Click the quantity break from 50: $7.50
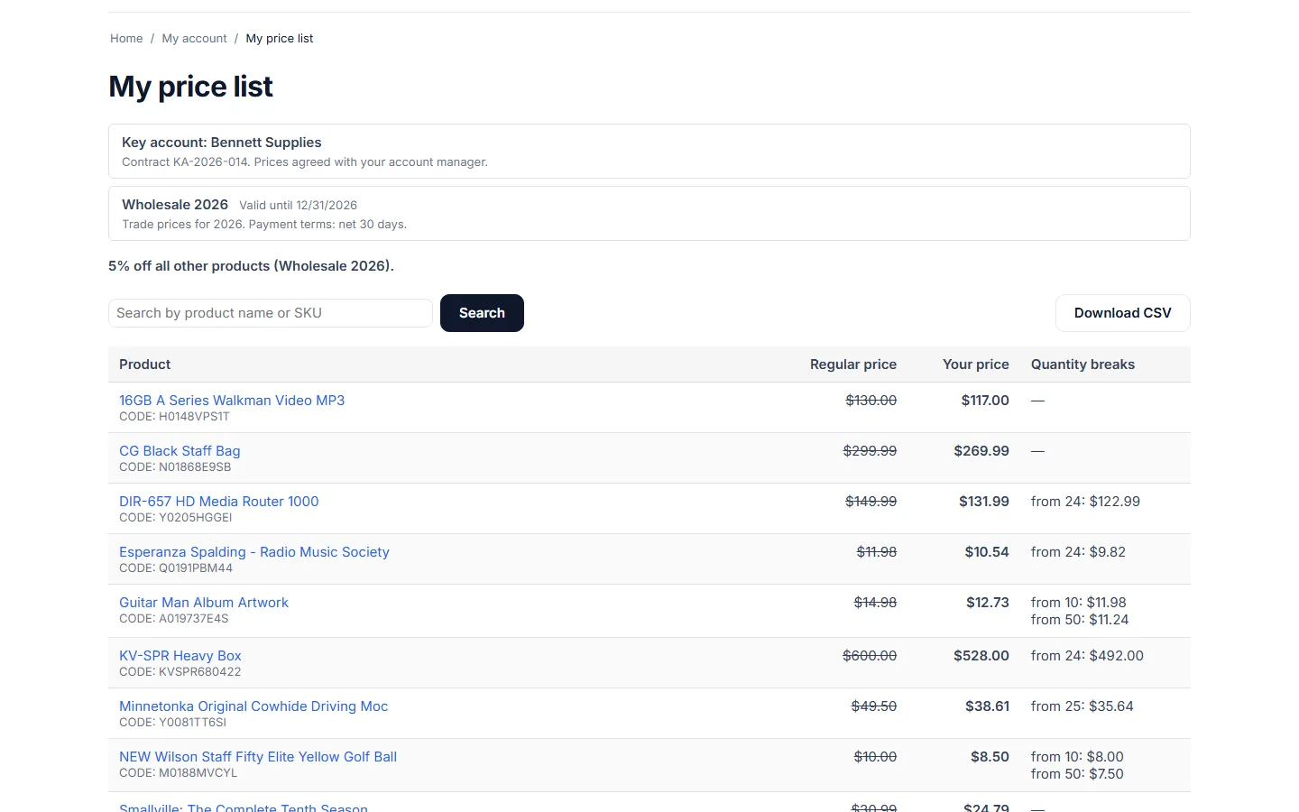This screenshot has width=1299, height=812. point(1077,774)
